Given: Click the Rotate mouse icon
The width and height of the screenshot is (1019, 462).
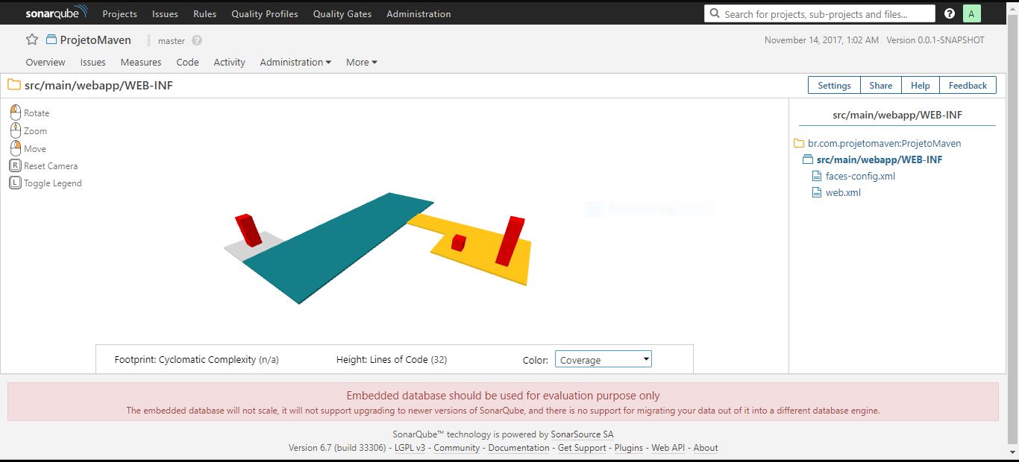Looking at the screenshot, I should pyautogui.click(x=16, y=113).
